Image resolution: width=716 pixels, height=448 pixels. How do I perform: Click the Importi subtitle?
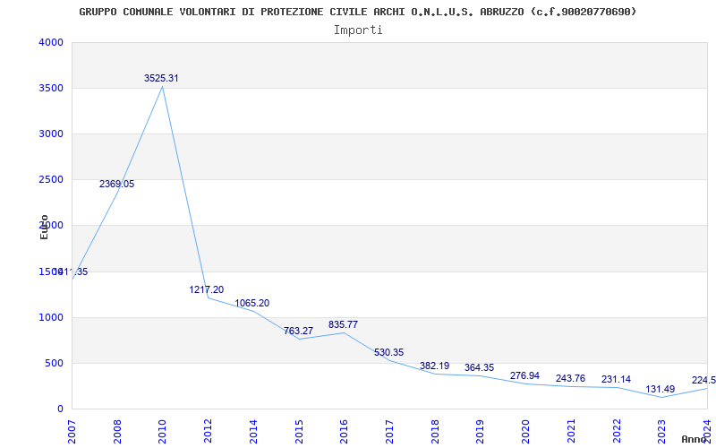tap(358, 30)
